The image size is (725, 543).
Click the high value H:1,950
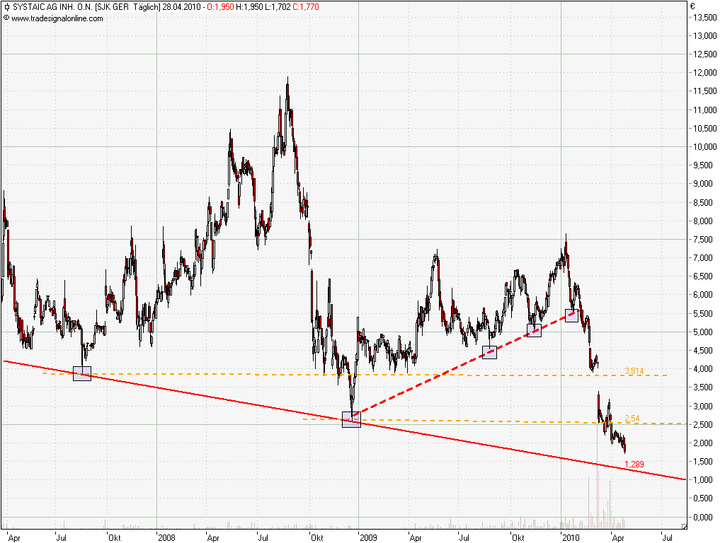click(249, 7)
